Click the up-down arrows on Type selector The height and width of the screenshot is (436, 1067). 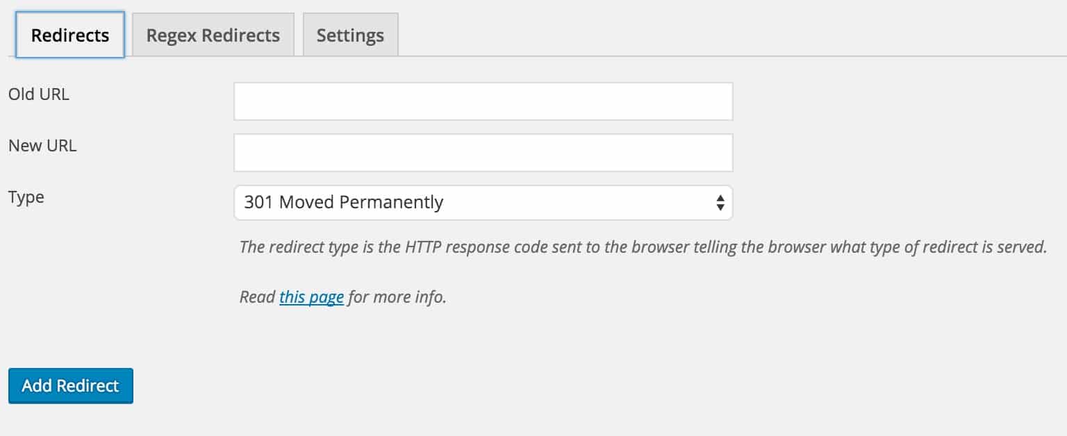pyautogui.click(x=720, y=203)
